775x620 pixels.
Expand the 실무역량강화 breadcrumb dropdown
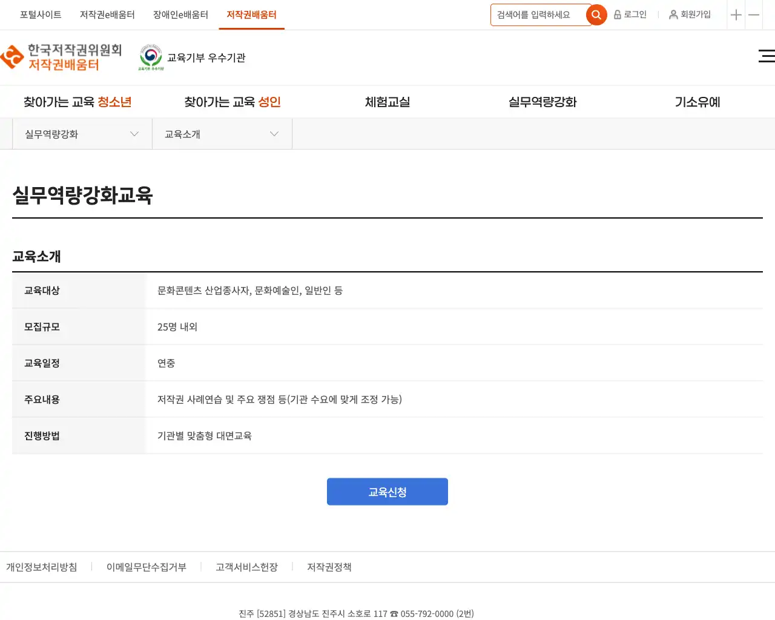coord(82,134)
